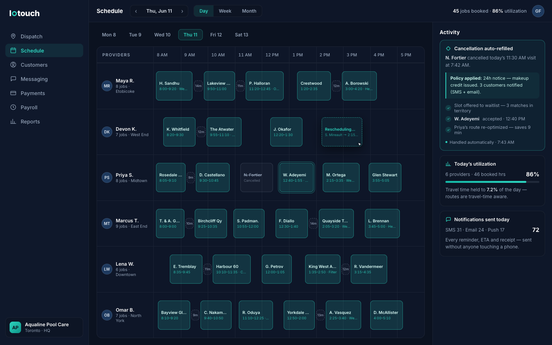
Task: Open the Rescheduling S. Mireault card
Action: coord(342,132)
